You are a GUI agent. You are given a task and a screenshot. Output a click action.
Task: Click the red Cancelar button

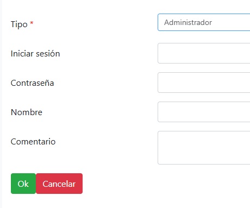[x=59, y=184]
